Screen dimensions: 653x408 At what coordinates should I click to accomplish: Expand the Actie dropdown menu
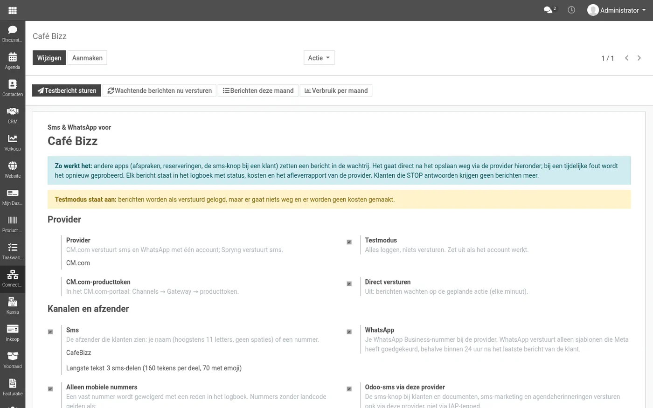coord(319,58)
